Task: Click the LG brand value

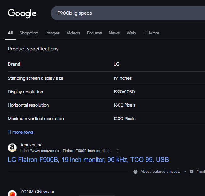Action: [116, 64]
